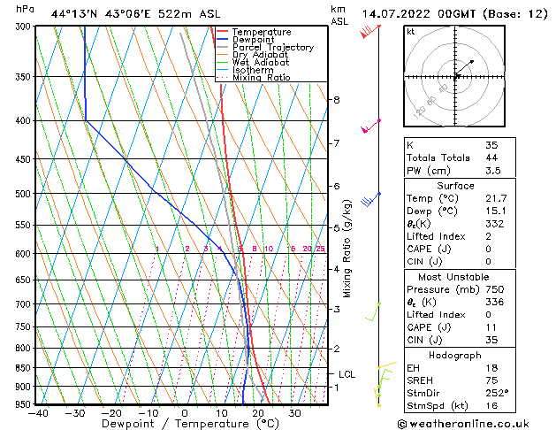Click the blue wind barb at 500 hPa
The image size is (556, 430).
point(369,199)
